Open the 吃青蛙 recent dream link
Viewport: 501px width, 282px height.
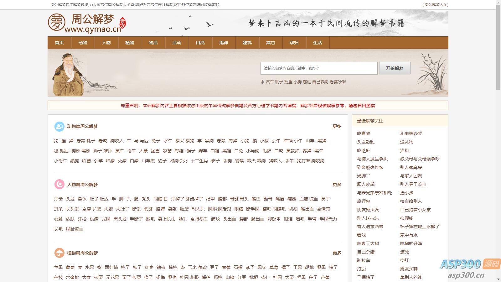click(363, 133)
